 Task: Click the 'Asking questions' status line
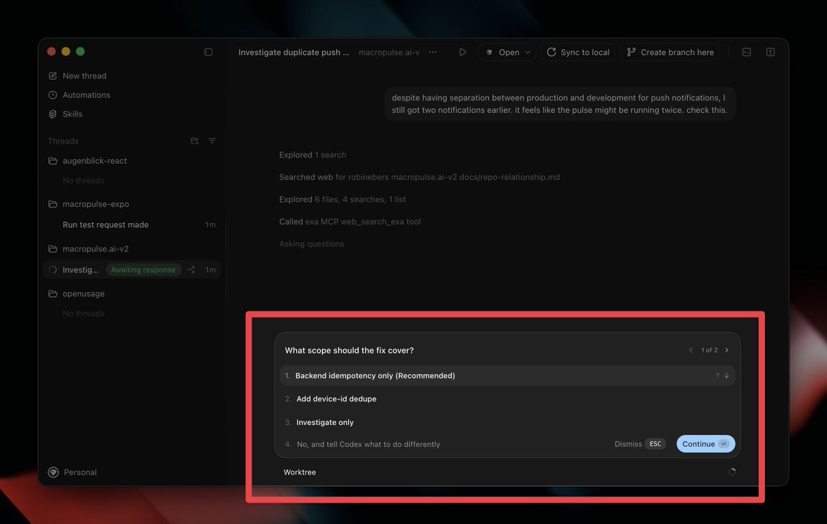click(x=312, y=244)
